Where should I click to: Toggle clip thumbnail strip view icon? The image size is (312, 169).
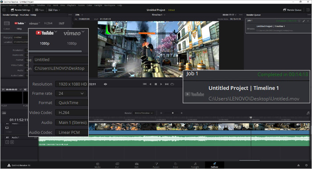[x=4, y=113]
